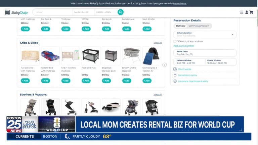Add the $40/day Donkey item in top row

(x=106, y=29)
